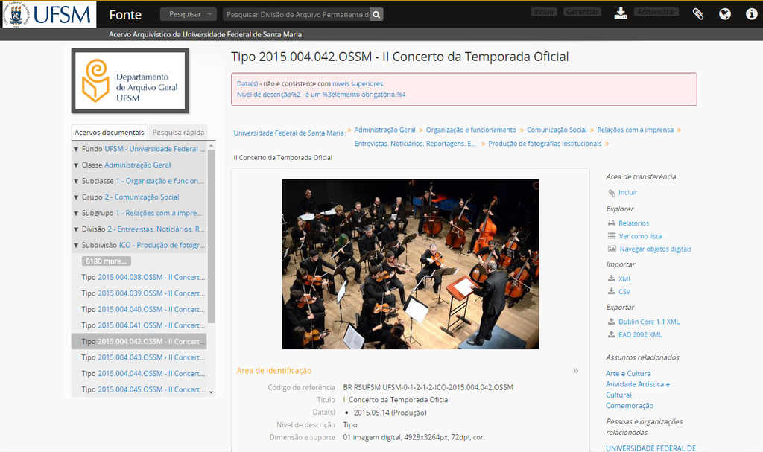
Task: Export as Dublin Core 1.1 XML
Action: pos(649,322)
